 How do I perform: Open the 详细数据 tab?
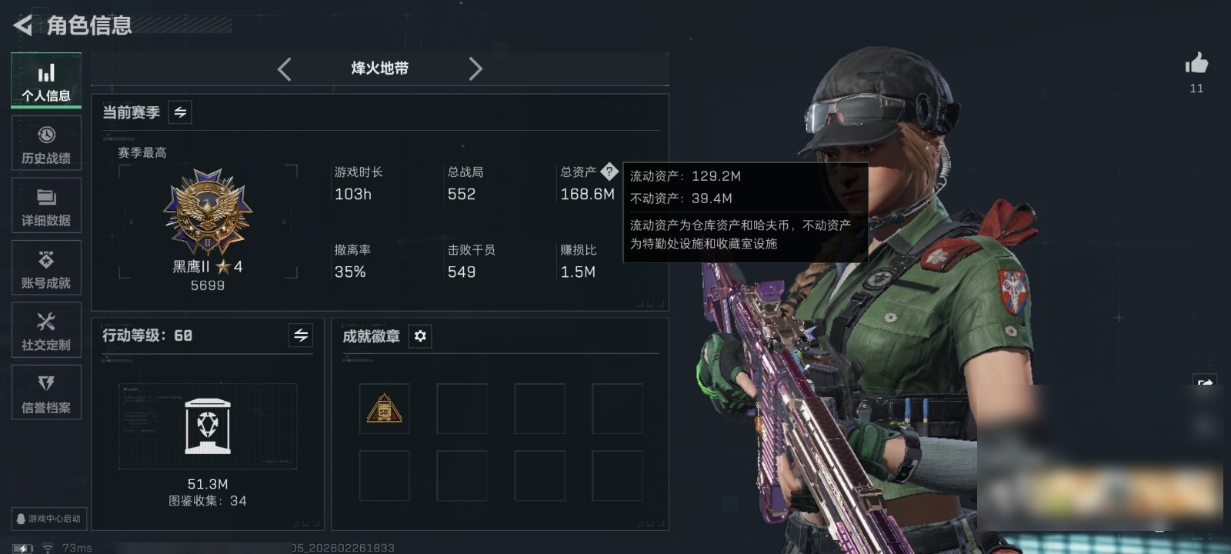point(46,205)
